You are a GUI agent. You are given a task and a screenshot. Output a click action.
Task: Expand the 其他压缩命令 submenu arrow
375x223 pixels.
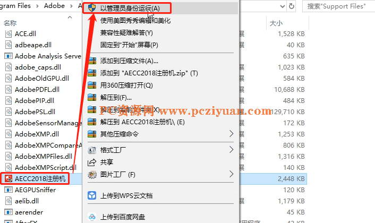(x=231, y=134)
